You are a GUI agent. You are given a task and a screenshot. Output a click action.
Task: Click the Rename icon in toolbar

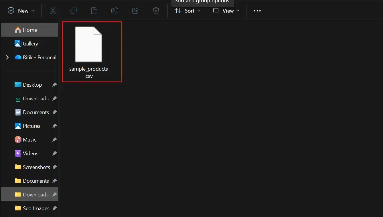115,11
